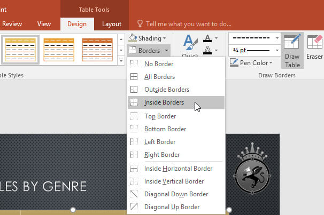This screenshot has width=324, height=215.
Task: Open Text Fill color dropdown arrow
Action: [216, 38]
